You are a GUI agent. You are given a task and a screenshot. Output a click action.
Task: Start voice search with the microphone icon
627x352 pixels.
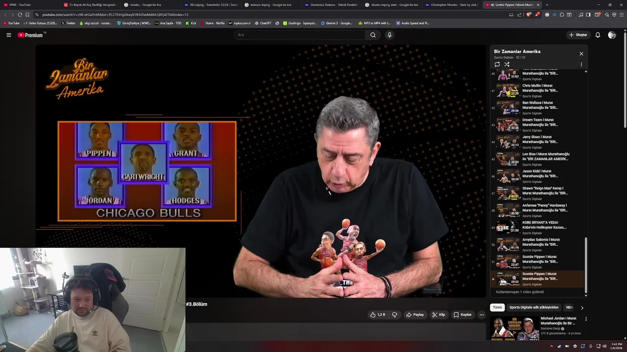389,35
